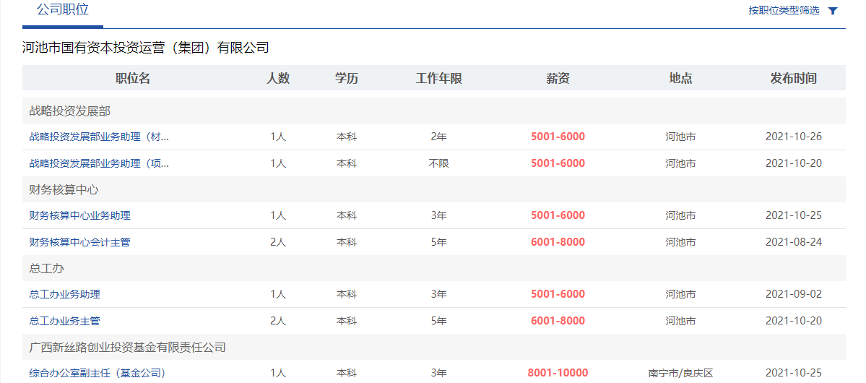Screen dimensions: 866x383
Task: Select the 财务核算中心 department row
Action: tap(433, 189)
